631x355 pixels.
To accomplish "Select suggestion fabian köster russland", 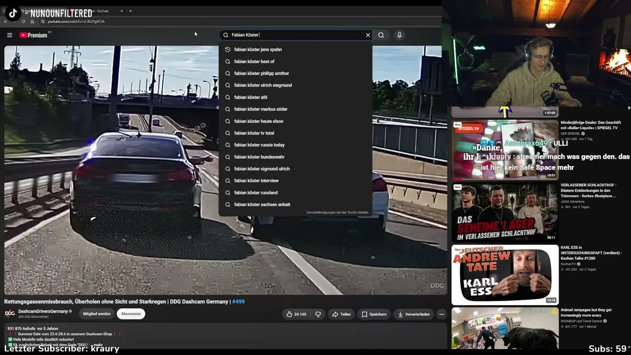I will [296, 193].
